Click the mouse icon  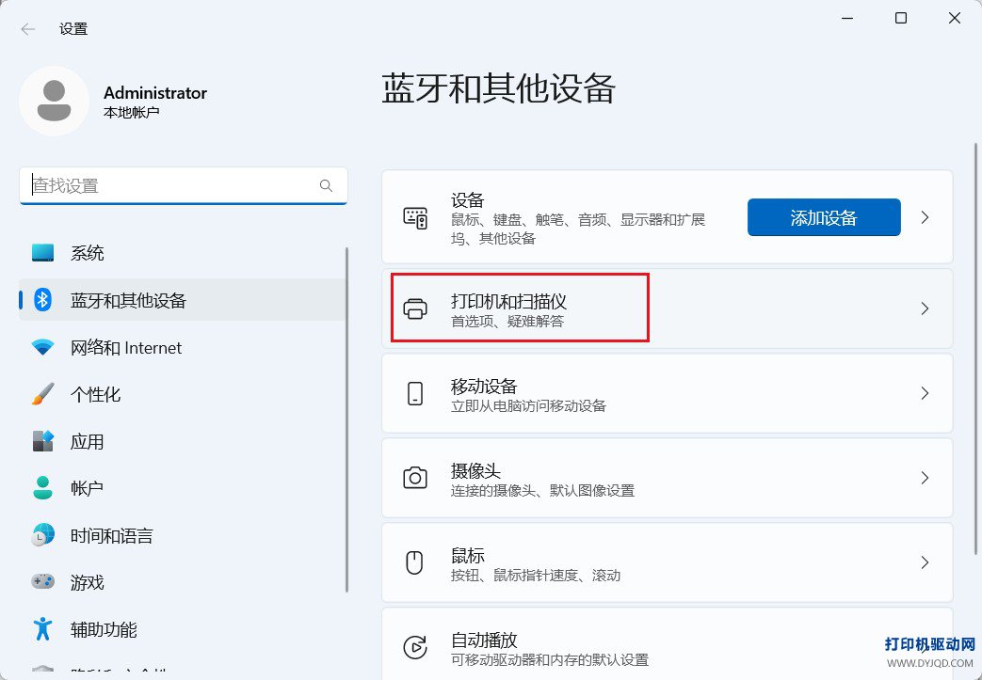pyautogui.click(x=414, y=562)
